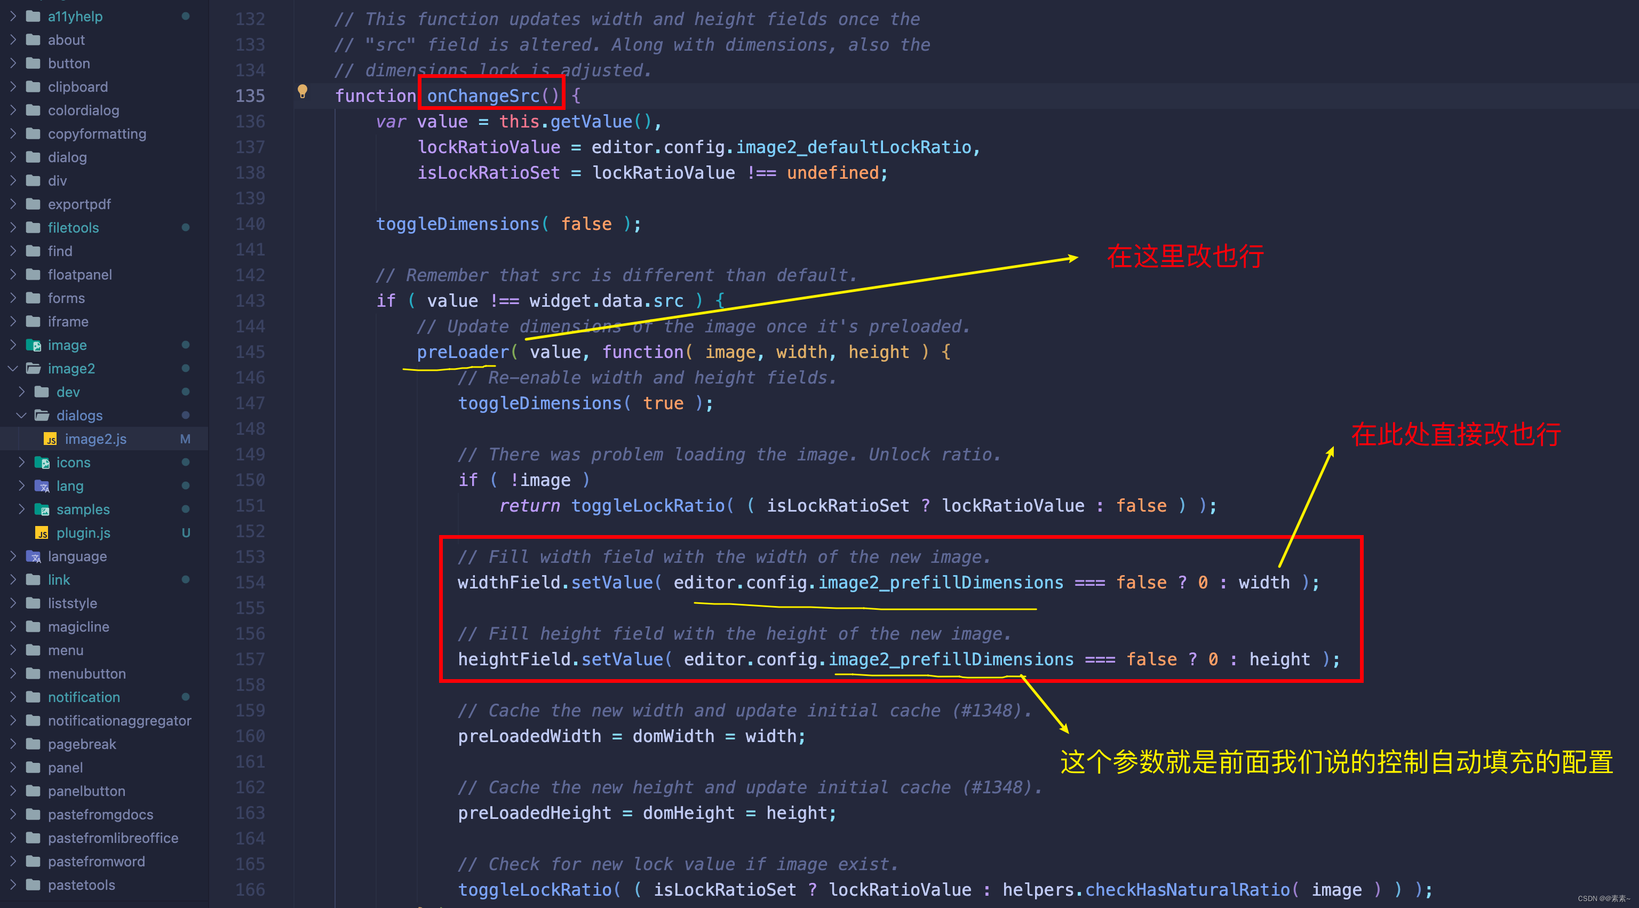The height and width of the screenshot is (908, 1639).
Task: Click the pastetools folder icon
Action: pyautogui.click(x=33, y=885)
